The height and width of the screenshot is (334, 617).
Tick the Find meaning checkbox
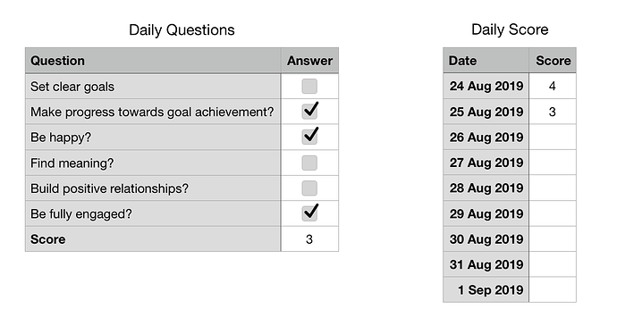coord(309,163)
